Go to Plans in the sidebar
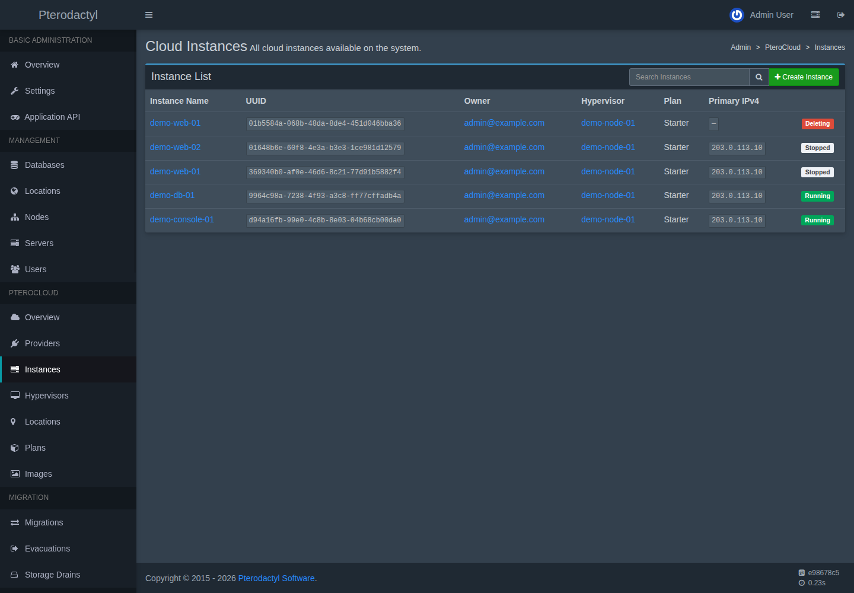 pos(68,448)
